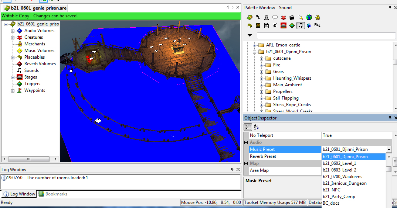This screenshot has height=208, width=397.
Task: Click the palette search input field
Action: tap(326, 35)
